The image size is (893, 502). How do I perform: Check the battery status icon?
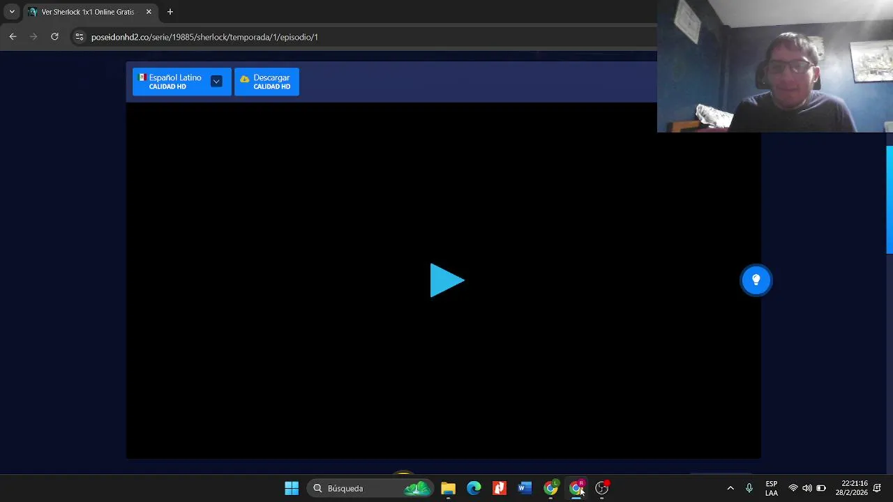(x=821, y=488)
